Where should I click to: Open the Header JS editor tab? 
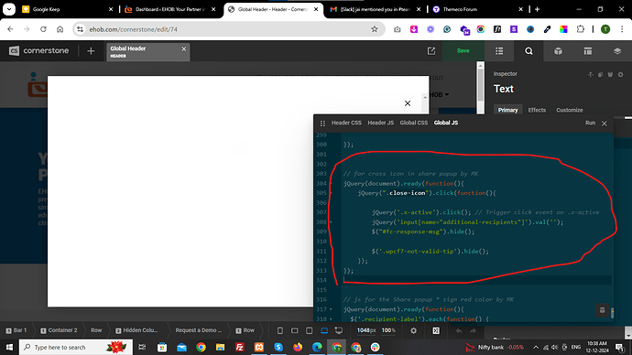click(380, 123)
